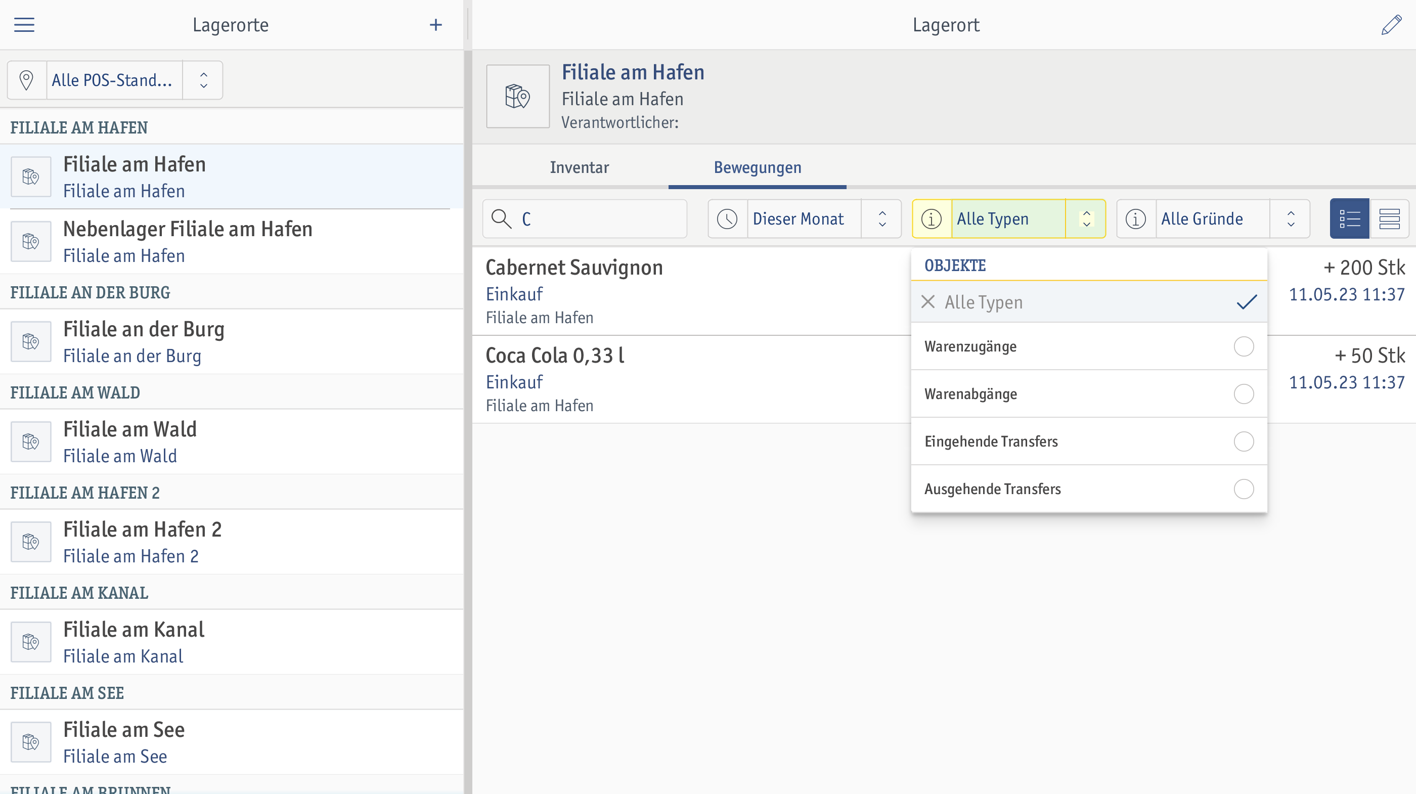The height and width of the screenshot is (794, 1416).
Task: Open the Dieser Monat period dropdown
Action: (x=805, y=218)
